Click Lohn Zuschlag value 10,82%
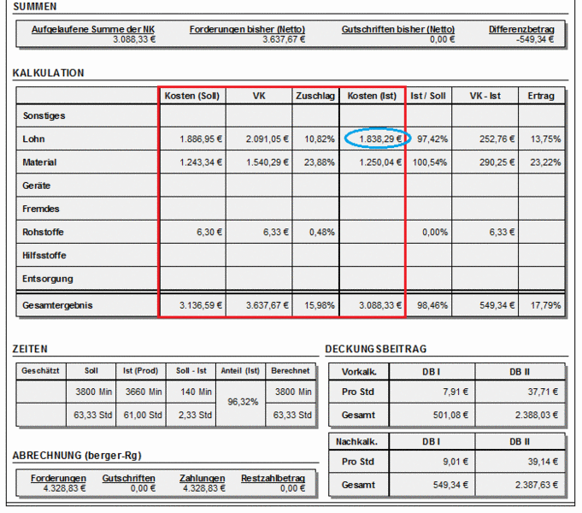Viewport: 582px width, 513px height. pyautogui.click(x=320, y=139)
